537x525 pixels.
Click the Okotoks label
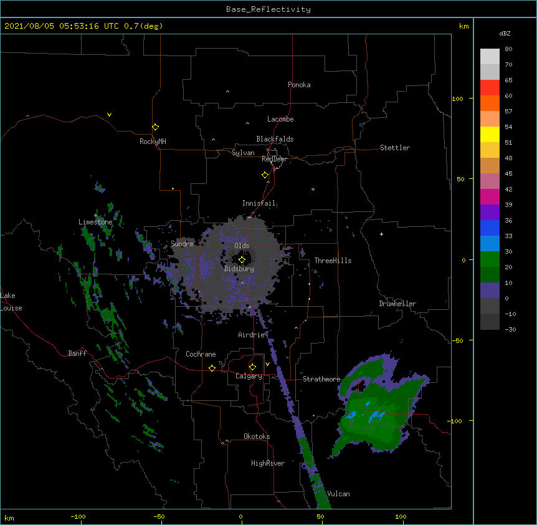257,436
